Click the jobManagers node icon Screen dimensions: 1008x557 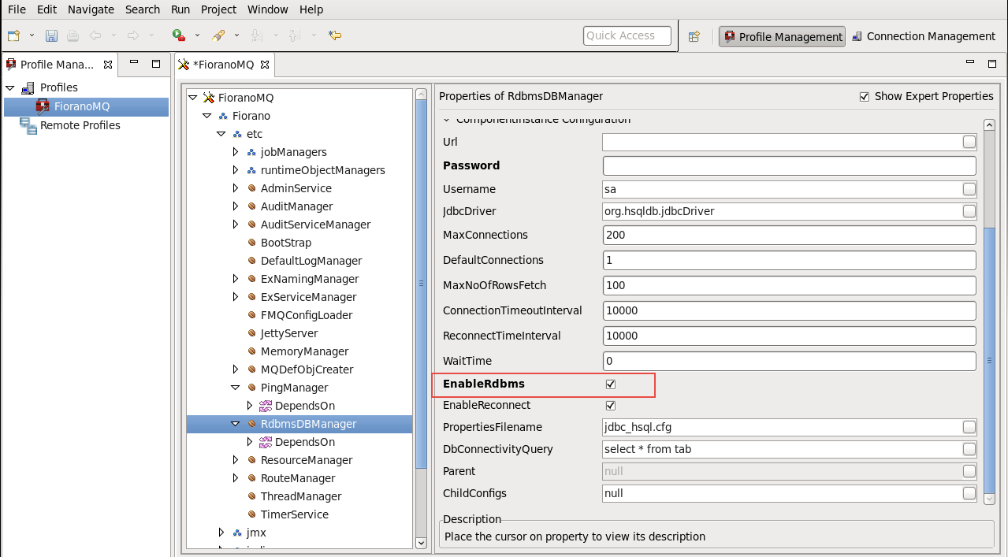(x=251, y=152)
